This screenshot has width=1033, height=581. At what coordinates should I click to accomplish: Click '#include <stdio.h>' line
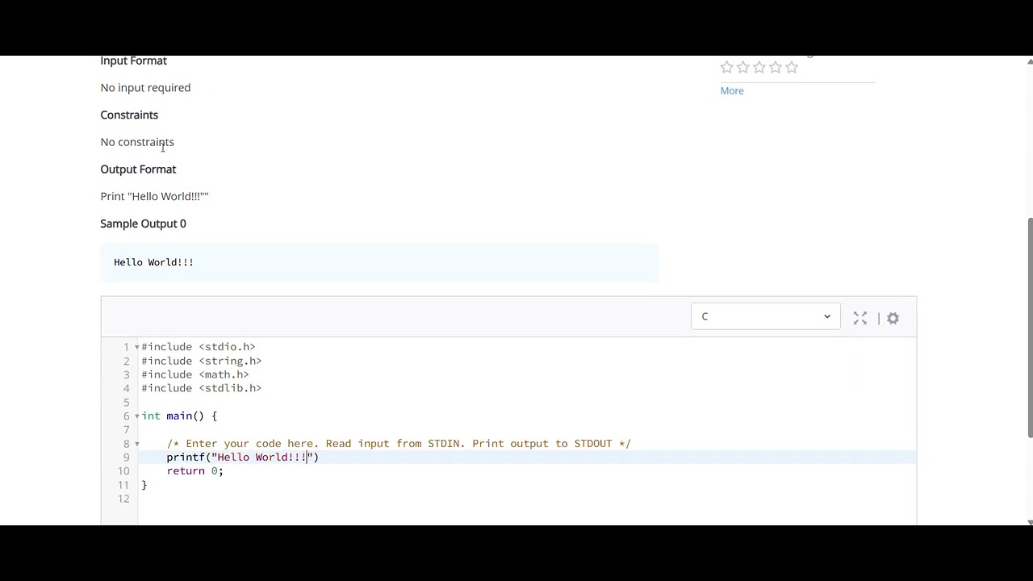click(x=199, y=347)
